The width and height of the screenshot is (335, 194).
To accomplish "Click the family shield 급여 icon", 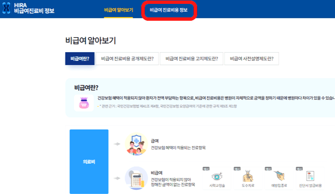I will click(136, 144).
